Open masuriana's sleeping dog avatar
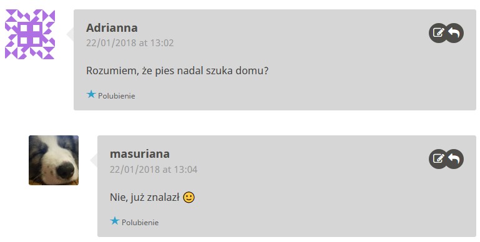The width and height of the screenshot is (480, 242). 54,160
